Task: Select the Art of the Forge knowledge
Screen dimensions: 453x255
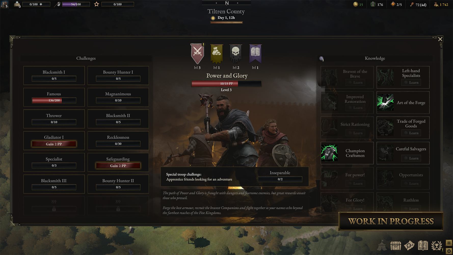Action: point(403,103)
